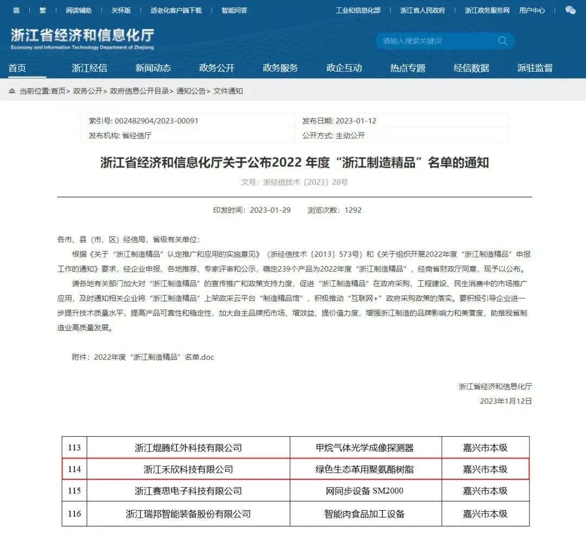Click 发布机构: 省经信厅 text
586x546 pixels.
(120, 135)
